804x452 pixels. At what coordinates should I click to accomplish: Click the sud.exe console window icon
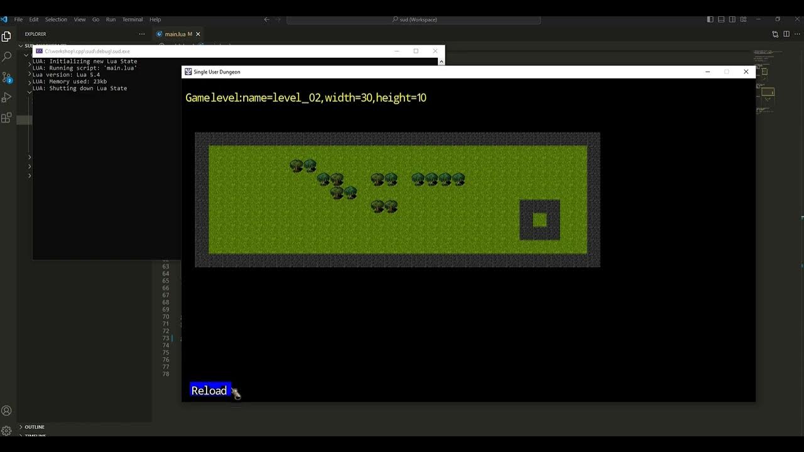(39, 51)
